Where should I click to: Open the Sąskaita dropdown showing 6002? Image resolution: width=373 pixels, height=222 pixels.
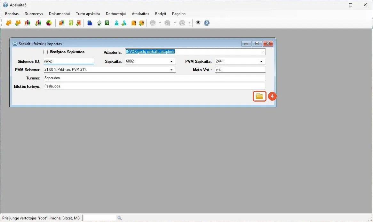[x=171, y=62]
